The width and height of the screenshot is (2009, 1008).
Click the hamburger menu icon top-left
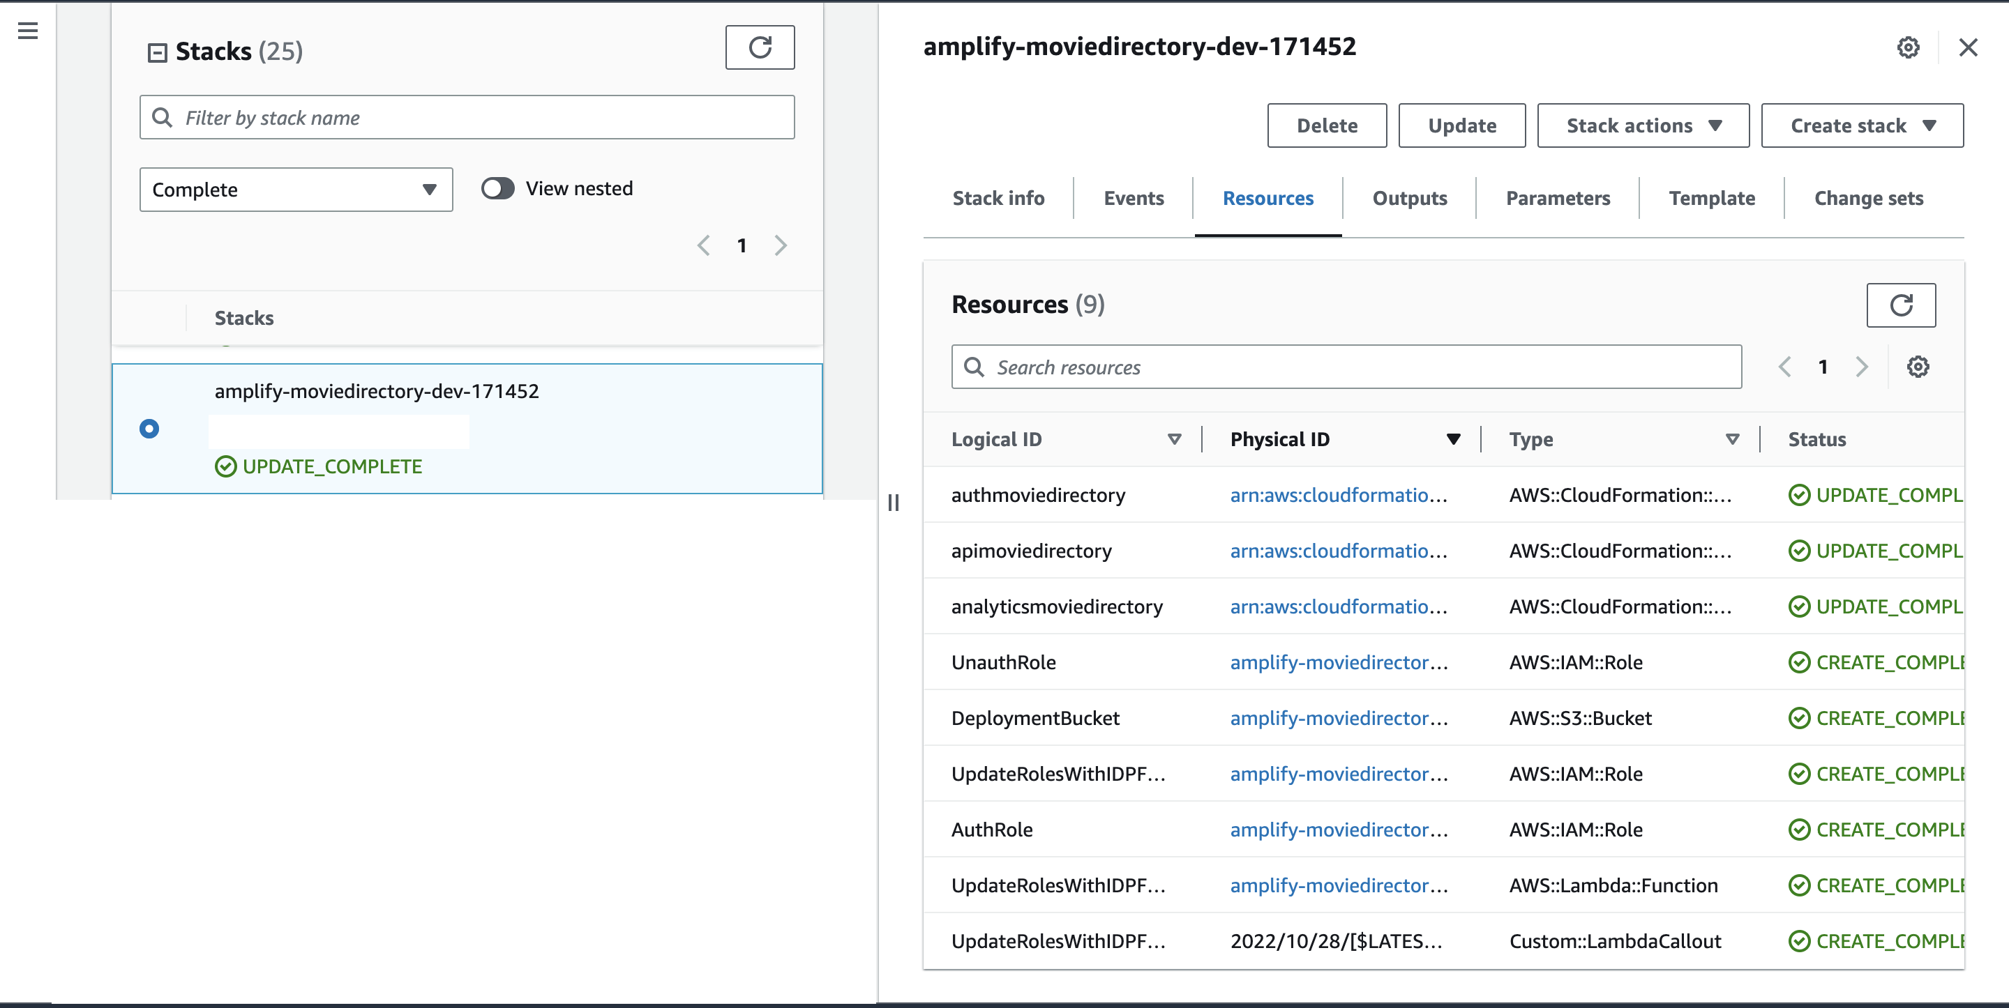click(x=29, y=31)
